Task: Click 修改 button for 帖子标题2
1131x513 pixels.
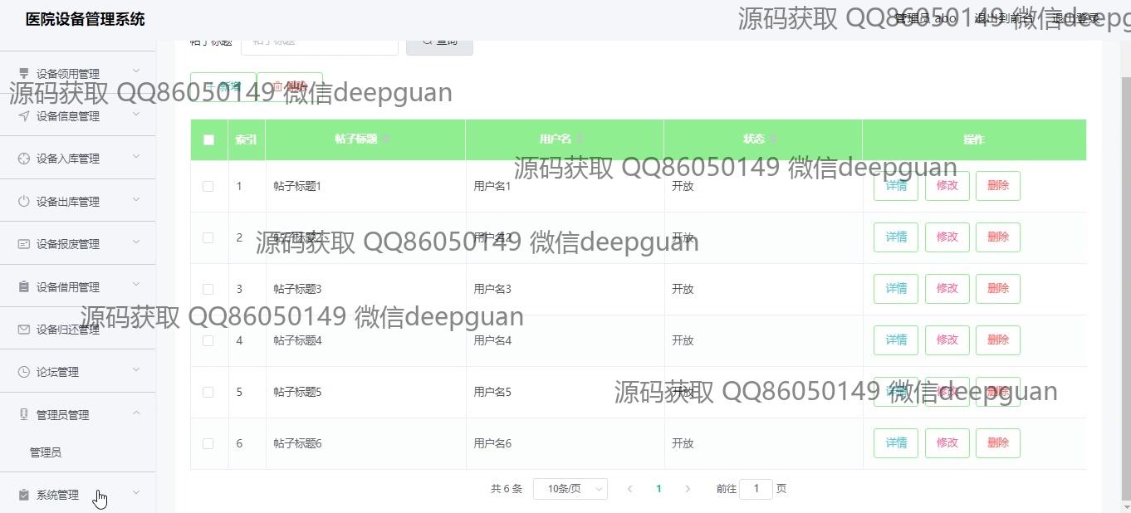Action: tap(947, 237)
